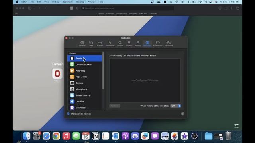
Task: Open the Develop menu
Action: (80, 2)
